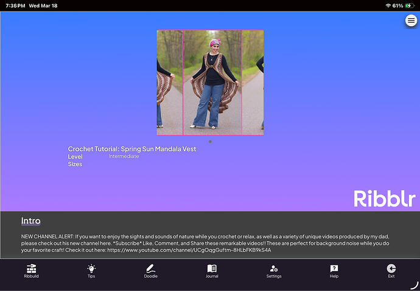420x291 pixels.
Task: Tap the center vest photo in carousel
Action: [x=212, y=82]
